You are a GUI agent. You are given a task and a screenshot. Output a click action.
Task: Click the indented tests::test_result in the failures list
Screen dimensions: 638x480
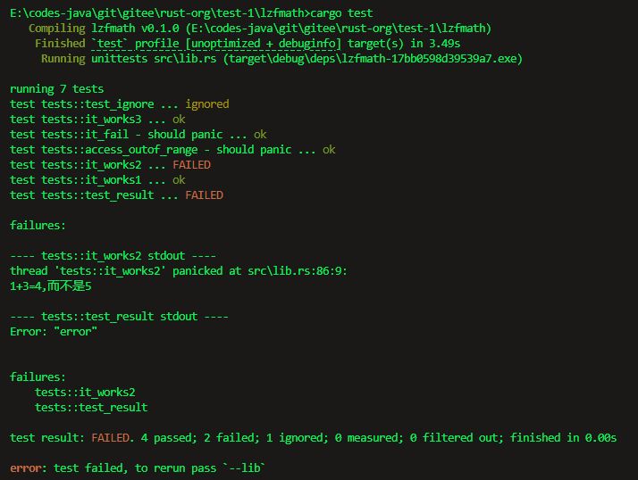(x=91, y=408)
